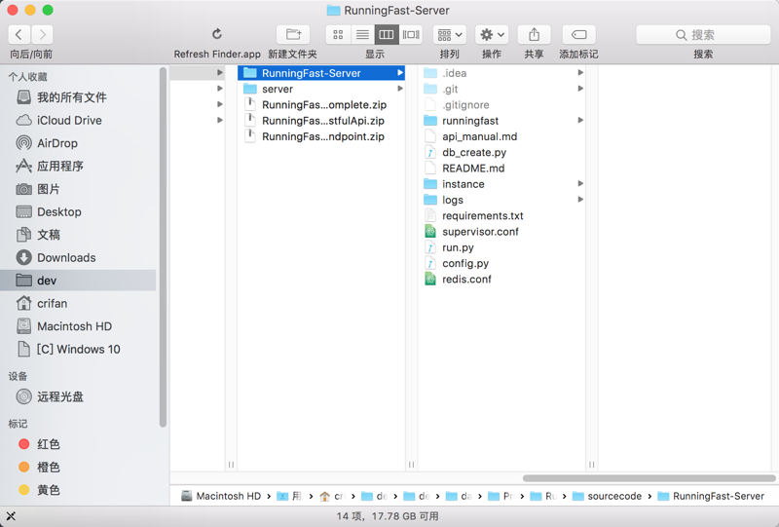Click into the search (搜索) field
This screenshot has width=779, height=527.
pyautogui.click(x=703, y=34)
